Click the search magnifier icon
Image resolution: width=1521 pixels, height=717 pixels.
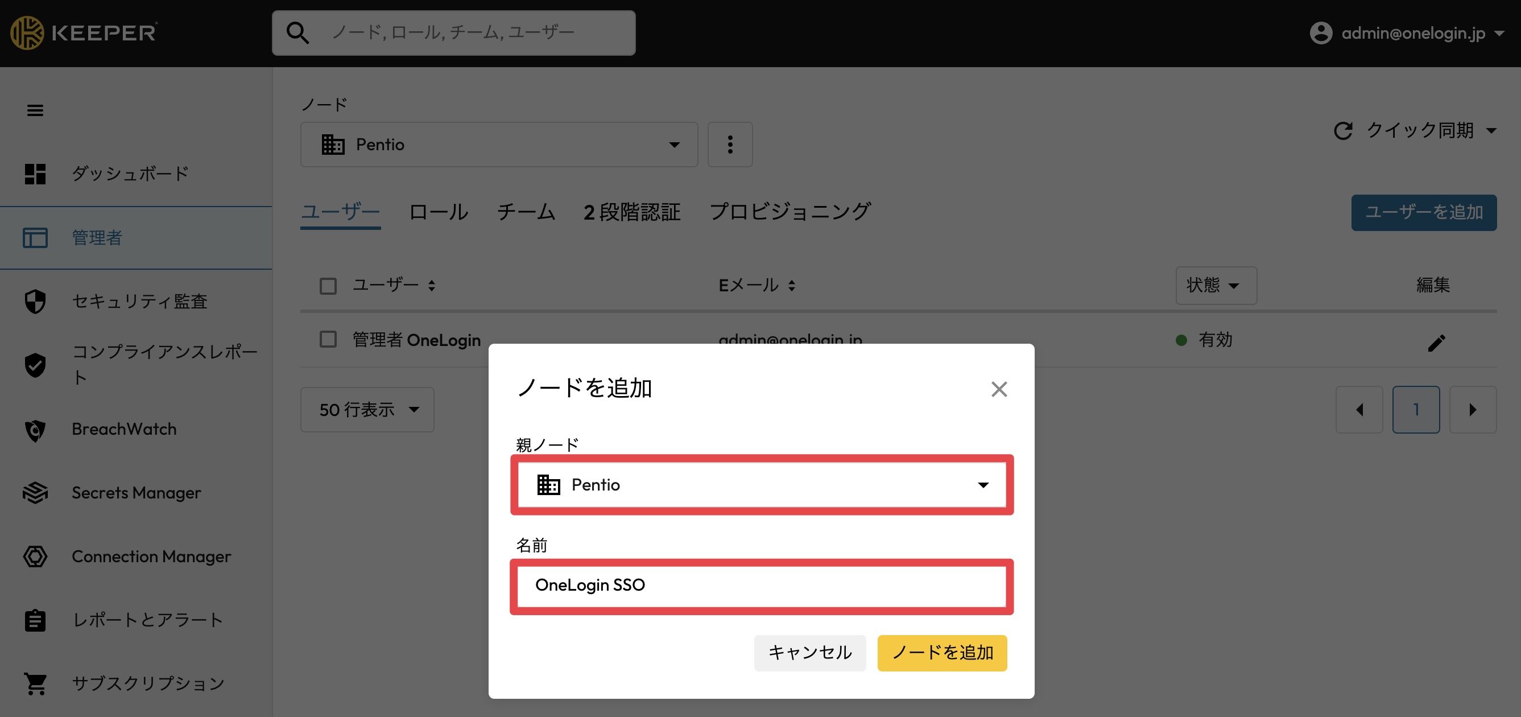(x=297, y=32)
